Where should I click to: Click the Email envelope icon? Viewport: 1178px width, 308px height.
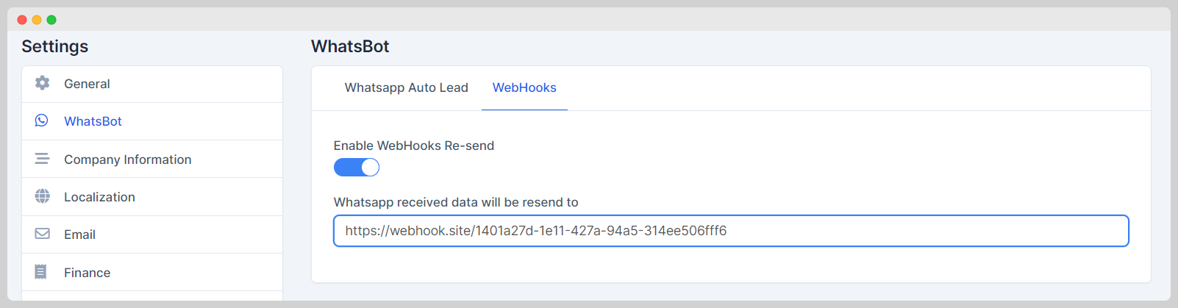pos(43,234)
